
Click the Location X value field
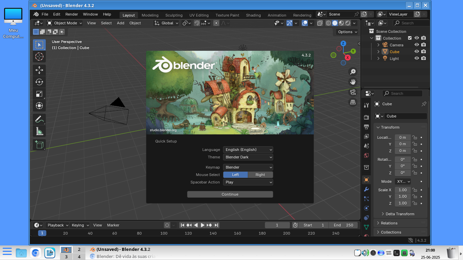click(x=403, y=137)
